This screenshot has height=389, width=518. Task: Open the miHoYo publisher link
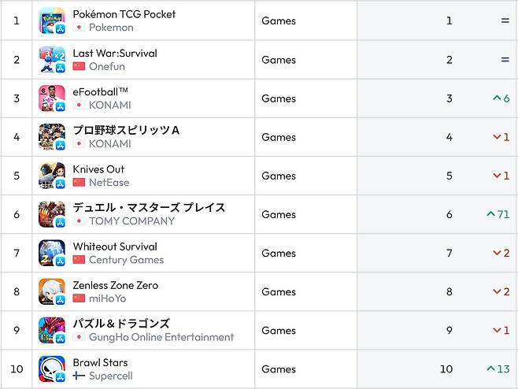(x=107, y=298)
